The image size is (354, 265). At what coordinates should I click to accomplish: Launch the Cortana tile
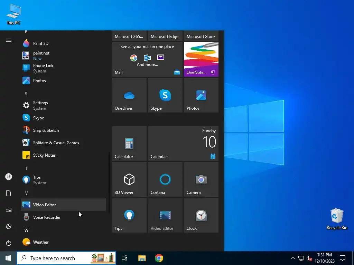tap(165, 179)
